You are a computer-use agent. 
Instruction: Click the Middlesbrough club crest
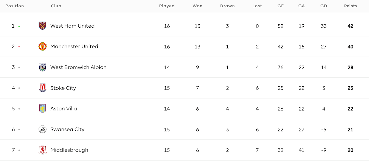[43, 150]
